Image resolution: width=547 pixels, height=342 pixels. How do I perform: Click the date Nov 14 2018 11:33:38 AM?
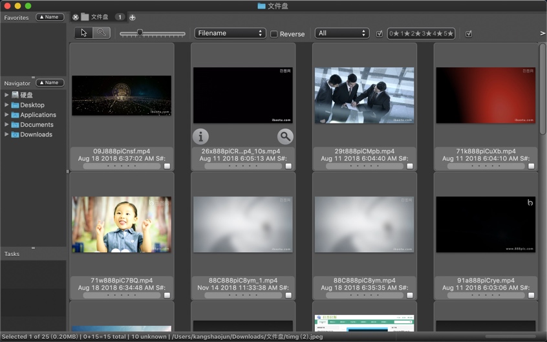pos(235,288)
